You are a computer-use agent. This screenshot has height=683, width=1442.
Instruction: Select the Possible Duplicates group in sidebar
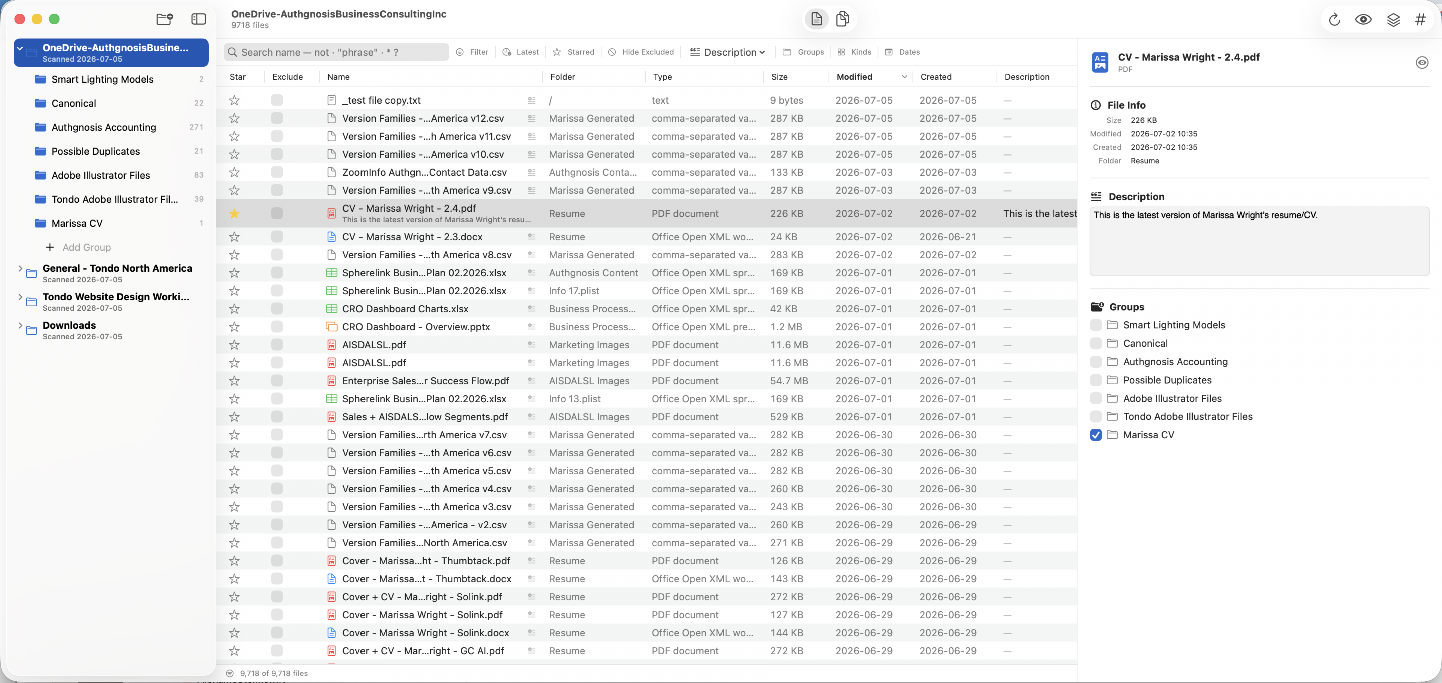point(111,151)
